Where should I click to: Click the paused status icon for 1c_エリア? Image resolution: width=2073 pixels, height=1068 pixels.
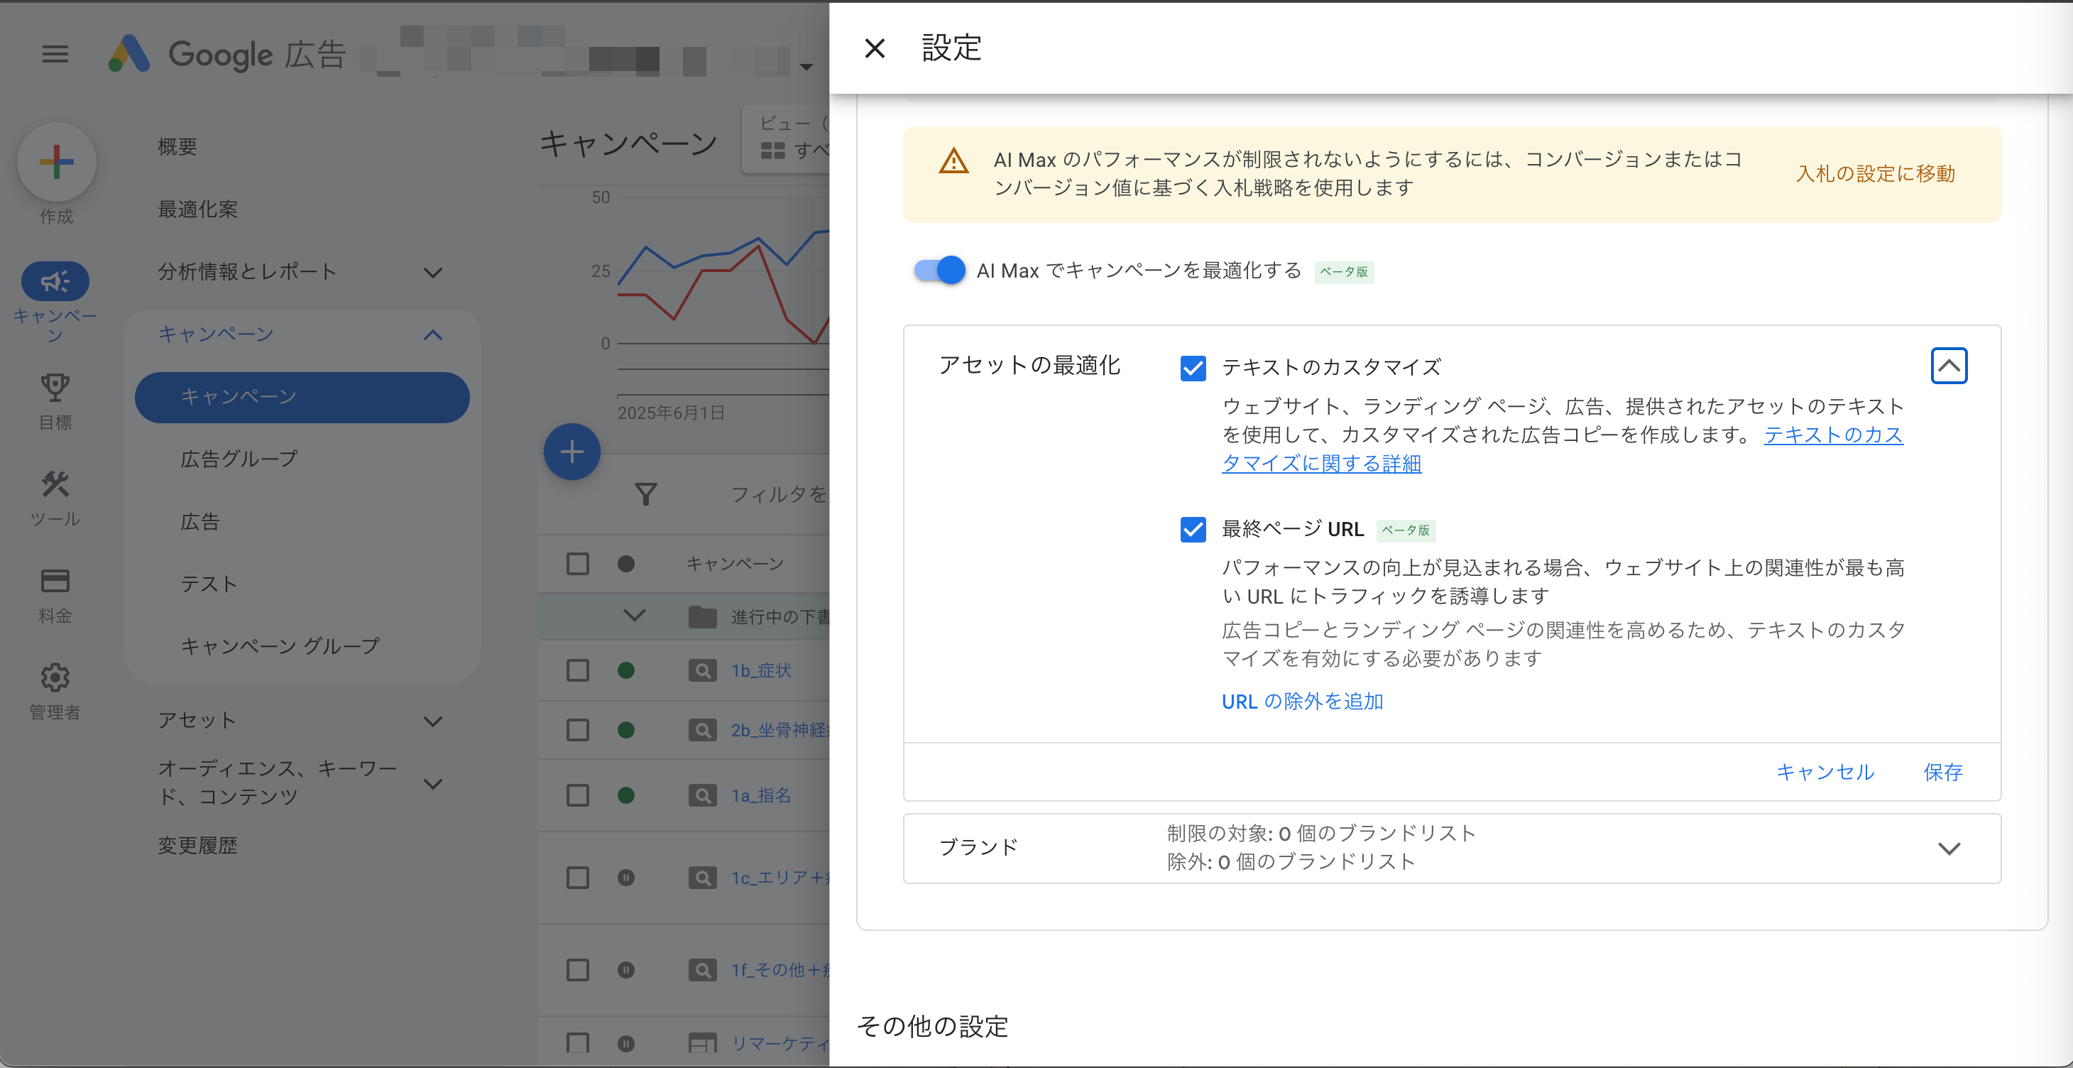(x=625, y=877)
